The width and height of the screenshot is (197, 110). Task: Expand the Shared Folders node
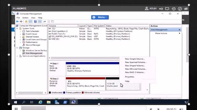coord(20,37)
